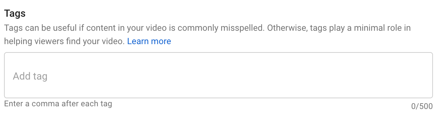Click the 'helping viewers find your video' text

click(64, 41)
